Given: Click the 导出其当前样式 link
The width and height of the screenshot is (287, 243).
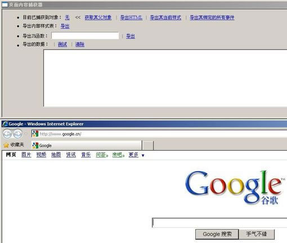Looking at the screenshot, I should click(165, 17).
